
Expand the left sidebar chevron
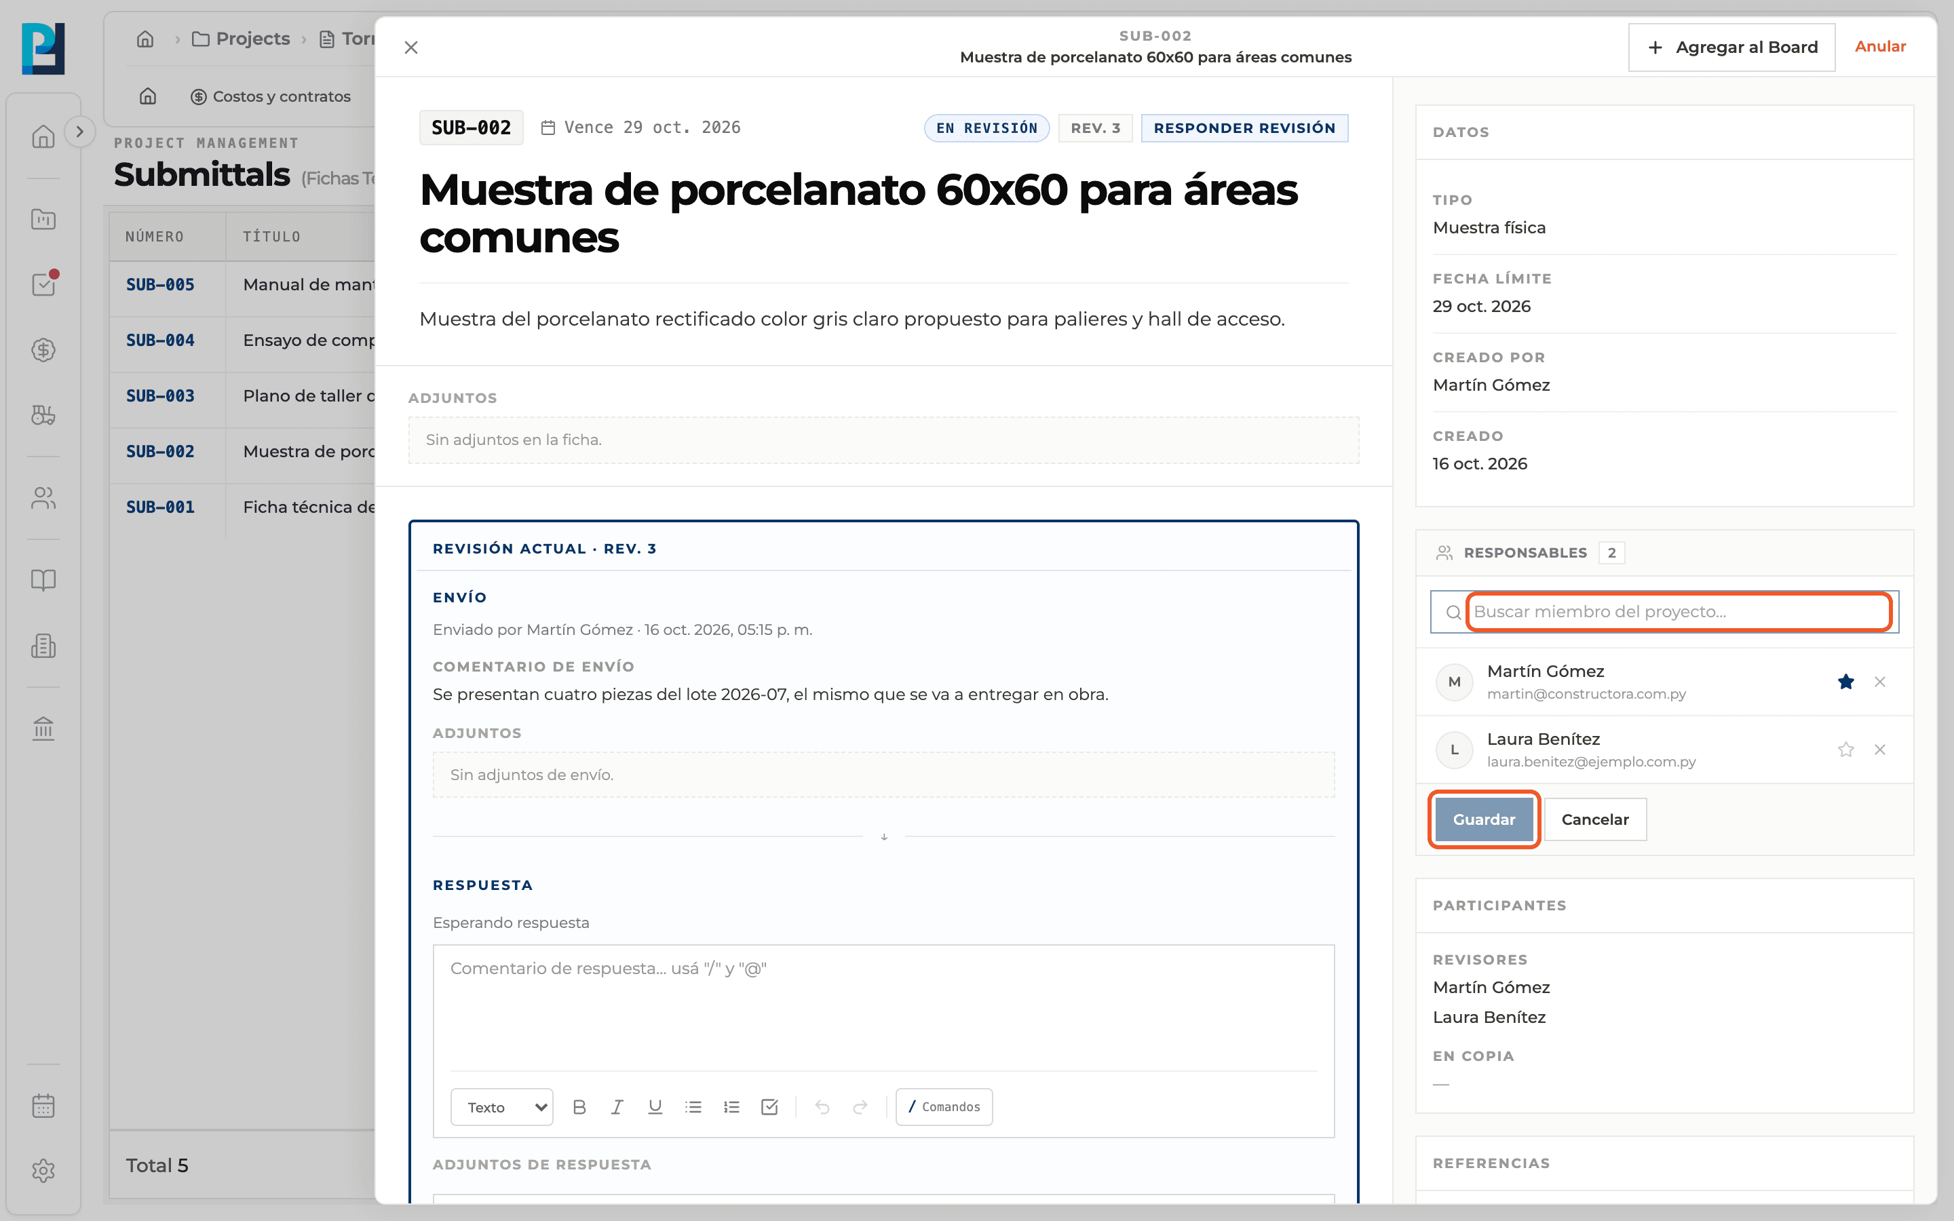click(x=79, y=132)
